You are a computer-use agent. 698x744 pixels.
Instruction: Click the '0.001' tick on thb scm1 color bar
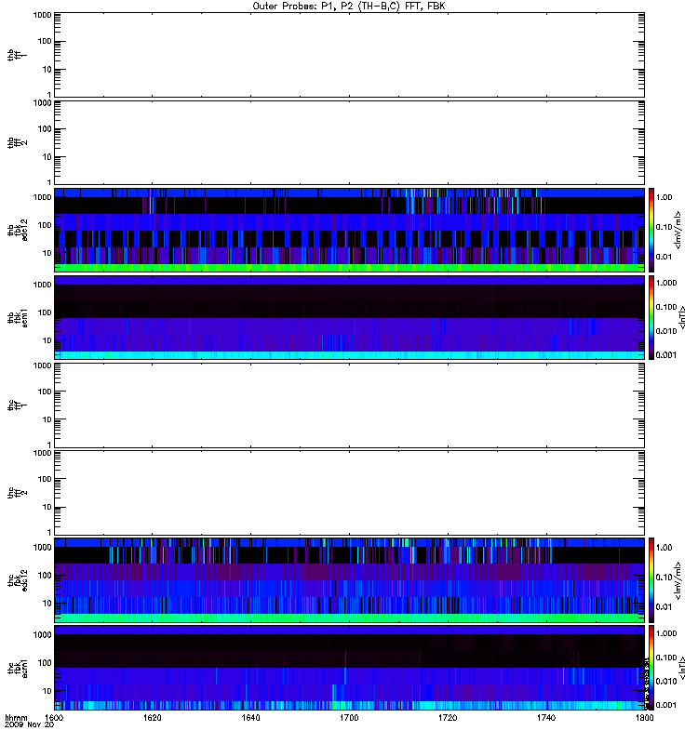666,355
